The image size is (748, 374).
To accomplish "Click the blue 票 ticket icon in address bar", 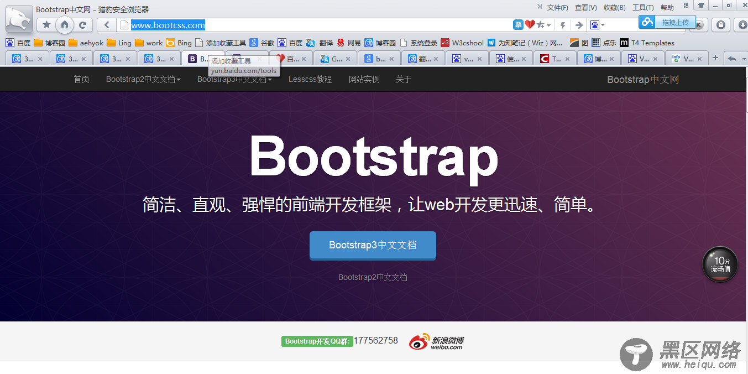I will coord(518,25).
